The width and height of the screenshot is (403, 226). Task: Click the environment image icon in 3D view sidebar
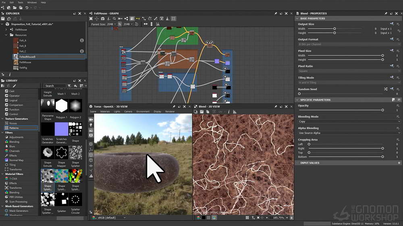(91, 130)
